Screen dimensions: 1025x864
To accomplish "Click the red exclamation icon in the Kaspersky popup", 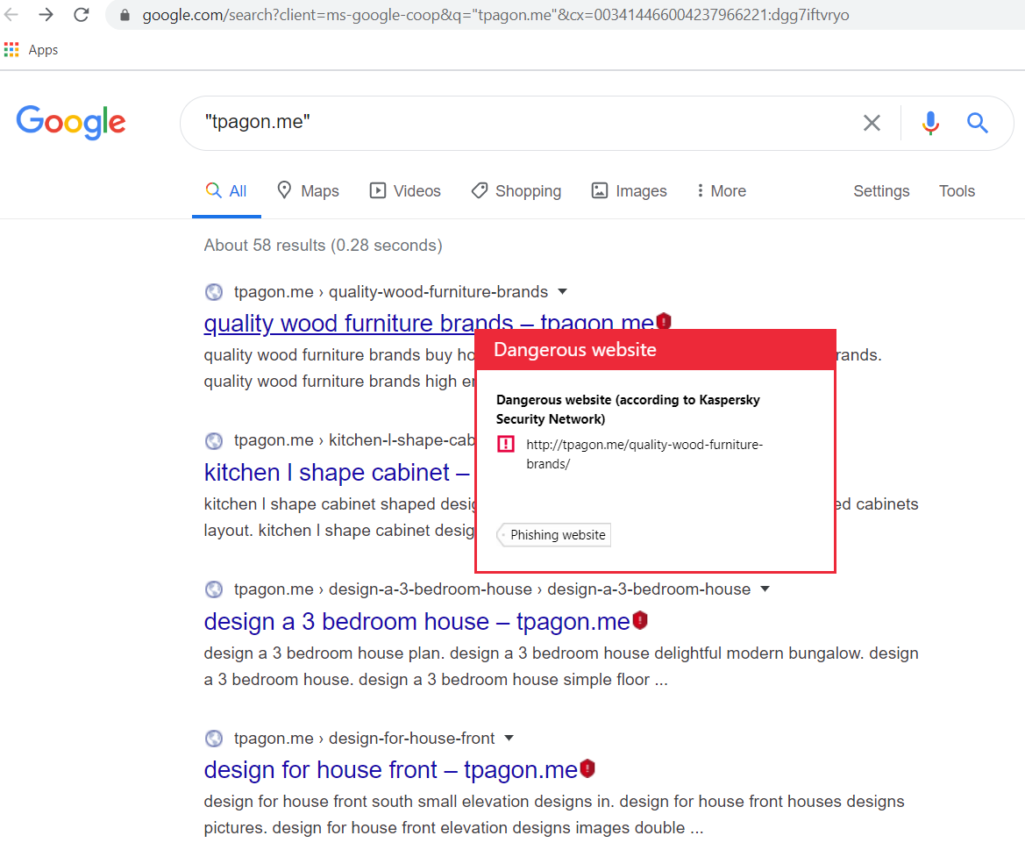I will tap(506, 444).
